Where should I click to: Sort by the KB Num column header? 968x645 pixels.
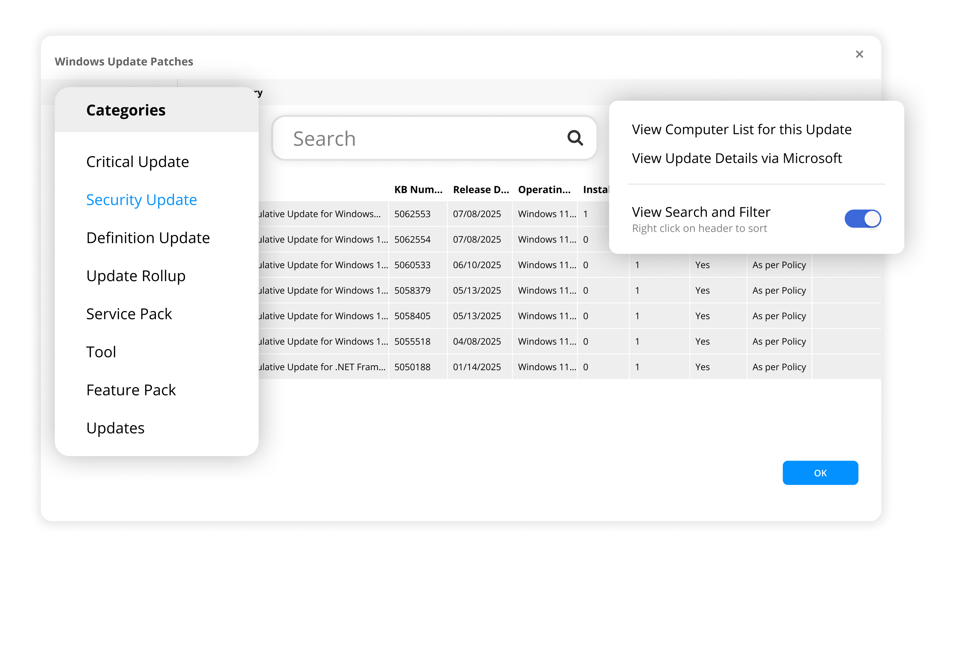click(418, 189)
